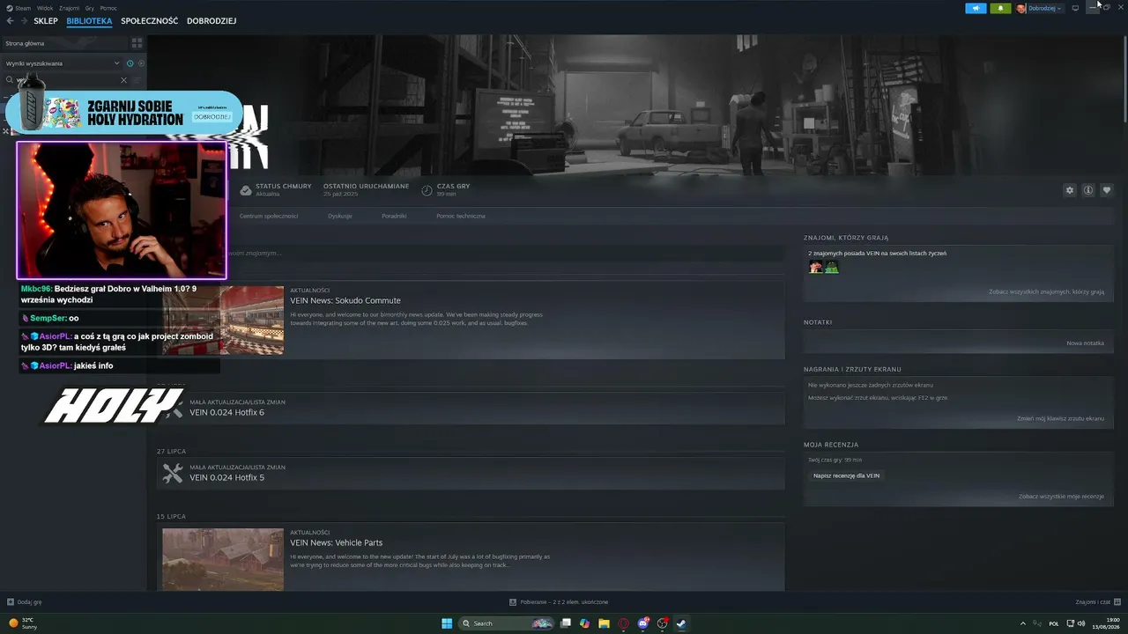
Task: Open the Pomoc menu
Action: click(x=108, y=8)
